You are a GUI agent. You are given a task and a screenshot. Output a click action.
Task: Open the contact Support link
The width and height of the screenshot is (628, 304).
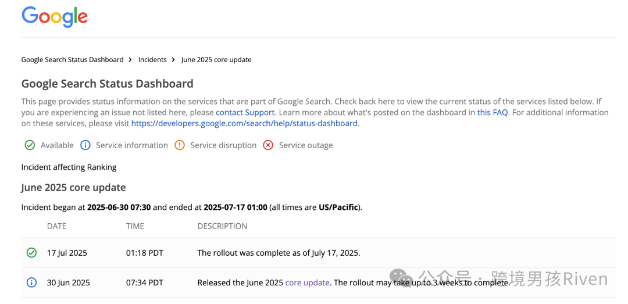pyautogui.click(x=245, y=113)
